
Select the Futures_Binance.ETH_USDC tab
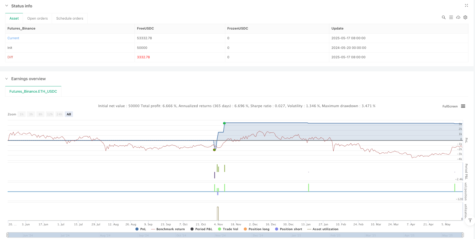[x=33, y=92]
